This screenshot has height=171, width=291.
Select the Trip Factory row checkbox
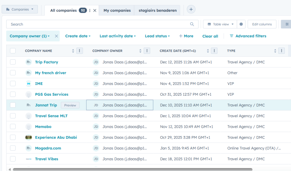click(13, 62)
